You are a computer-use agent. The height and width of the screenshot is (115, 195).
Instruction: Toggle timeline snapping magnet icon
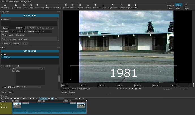click(x=40, y=98)
